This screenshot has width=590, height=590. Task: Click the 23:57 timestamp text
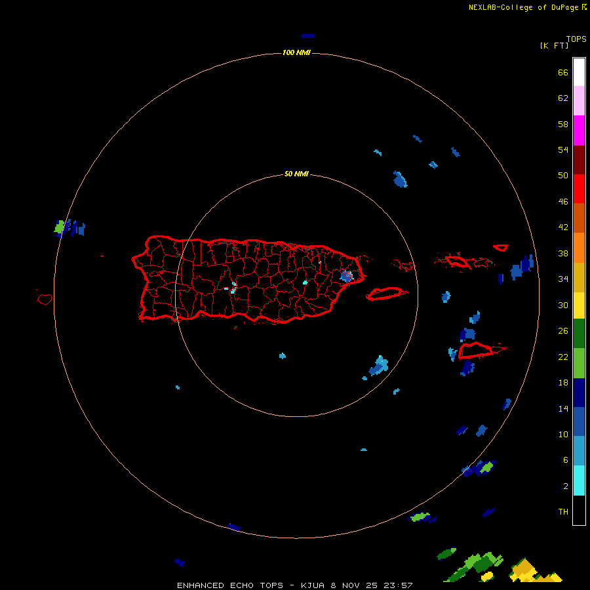(398, 585)
